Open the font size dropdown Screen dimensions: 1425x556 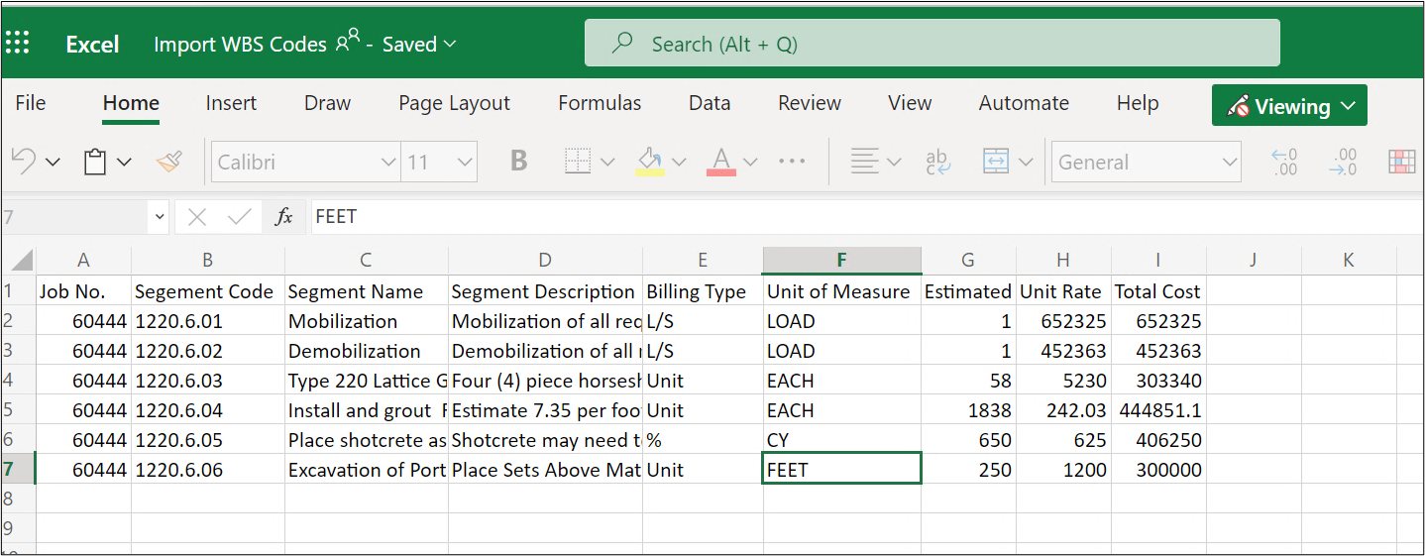[464, 163]
